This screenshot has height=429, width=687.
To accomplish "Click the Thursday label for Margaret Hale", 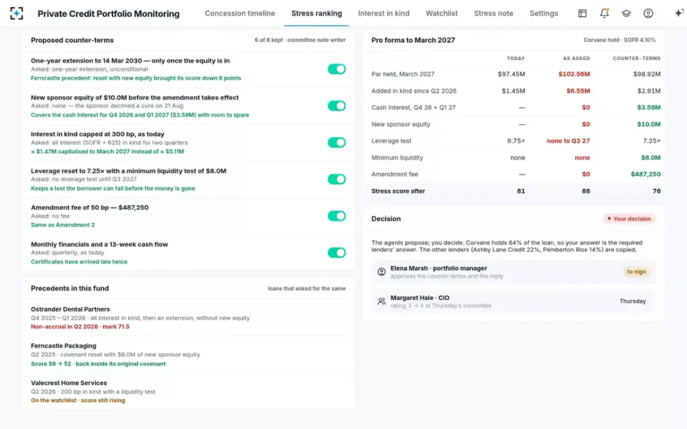I will 633,301.
